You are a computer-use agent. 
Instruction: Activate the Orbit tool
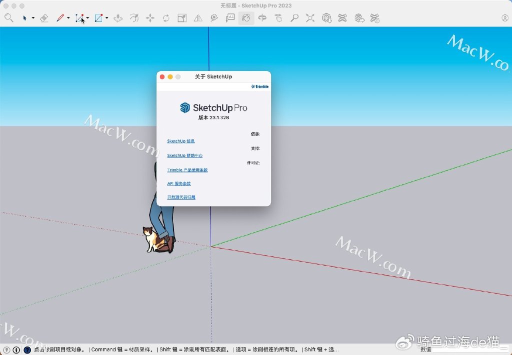[x=262, y=18]
